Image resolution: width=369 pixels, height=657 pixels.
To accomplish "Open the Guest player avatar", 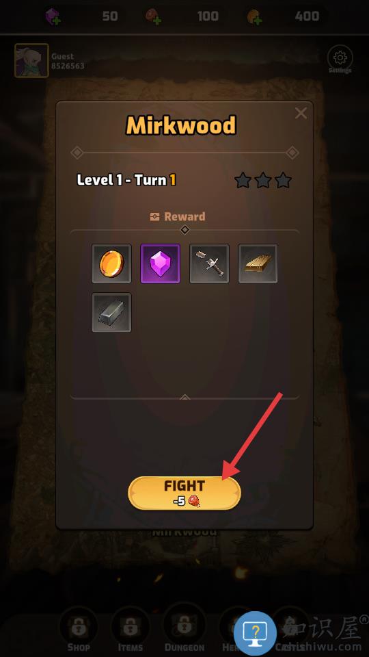I will coord(32,61).
